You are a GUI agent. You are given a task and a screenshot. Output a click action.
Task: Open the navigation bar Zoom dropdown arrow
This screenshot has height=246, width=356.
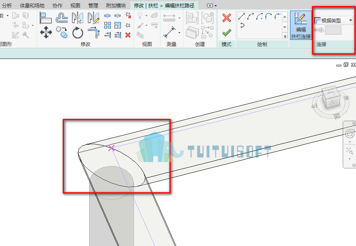349,159
